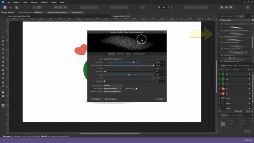Click the edit all layers icon
The width and height of the screenshot is (254, 143).
[220, 111]
